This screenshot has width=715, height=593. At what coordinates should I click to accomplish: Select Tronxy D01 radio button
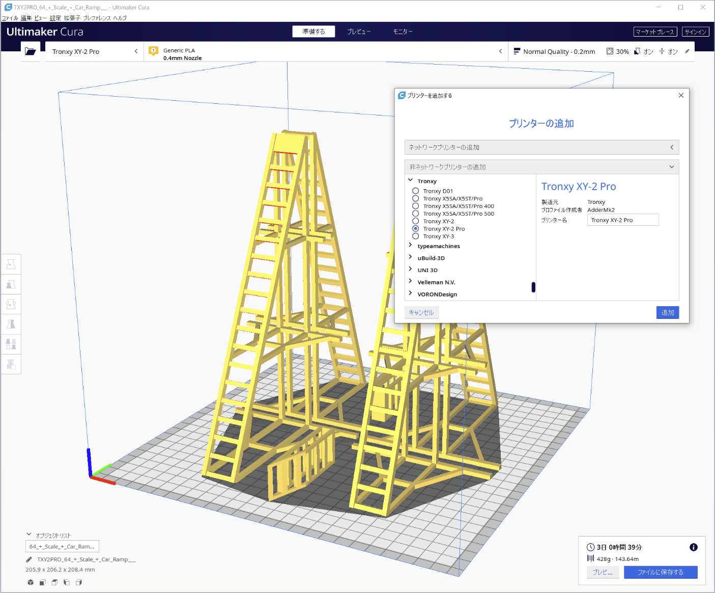[x=416, y=191]
